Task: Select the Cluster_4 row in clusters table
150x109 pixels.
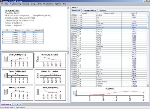Action: coord(23,38)
